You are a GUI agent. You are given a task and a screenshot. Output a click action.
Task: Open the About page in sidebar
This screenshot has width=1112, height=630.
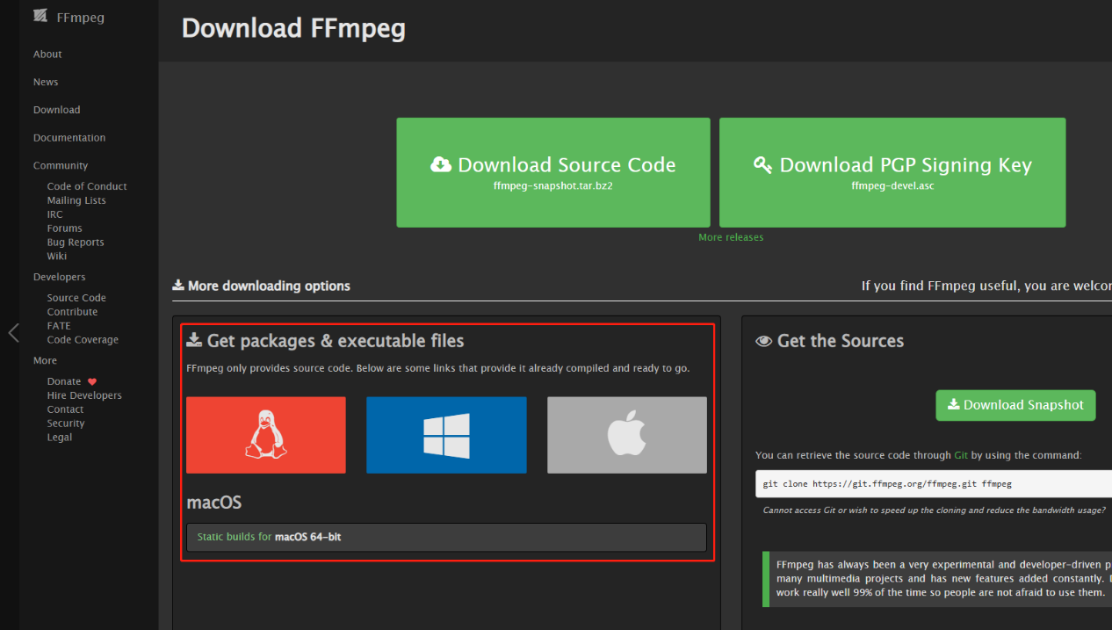(x=47, y=54)
